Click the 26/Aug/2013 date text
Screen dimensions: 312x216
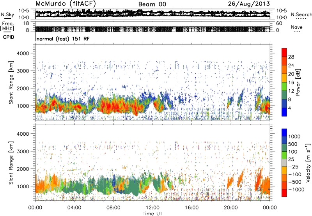pyautogui.click(x=249, y=4)
